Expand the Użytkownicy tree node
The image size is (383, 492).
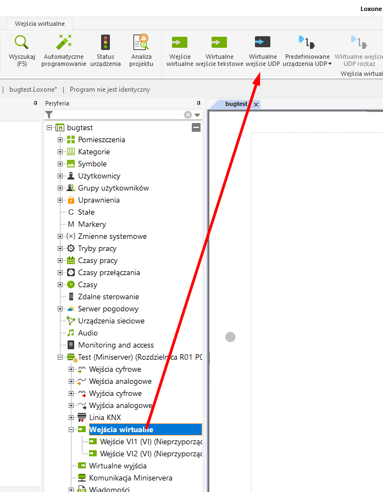point(60,176)
